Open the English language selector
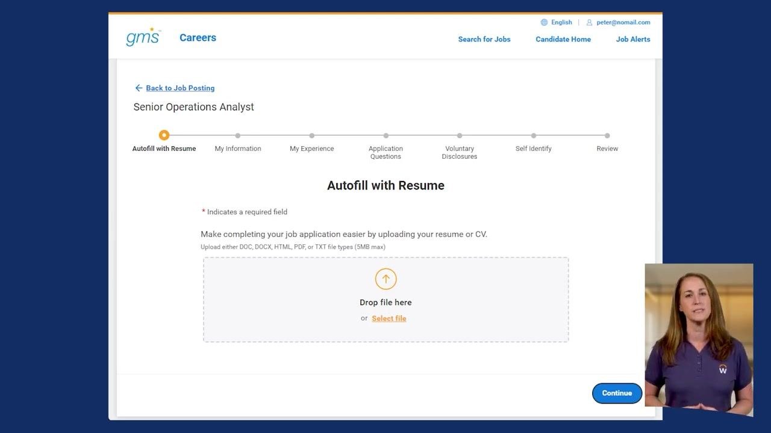Image resolution: width=771 pixels, height=433 pixels. [x=561, y=22]
